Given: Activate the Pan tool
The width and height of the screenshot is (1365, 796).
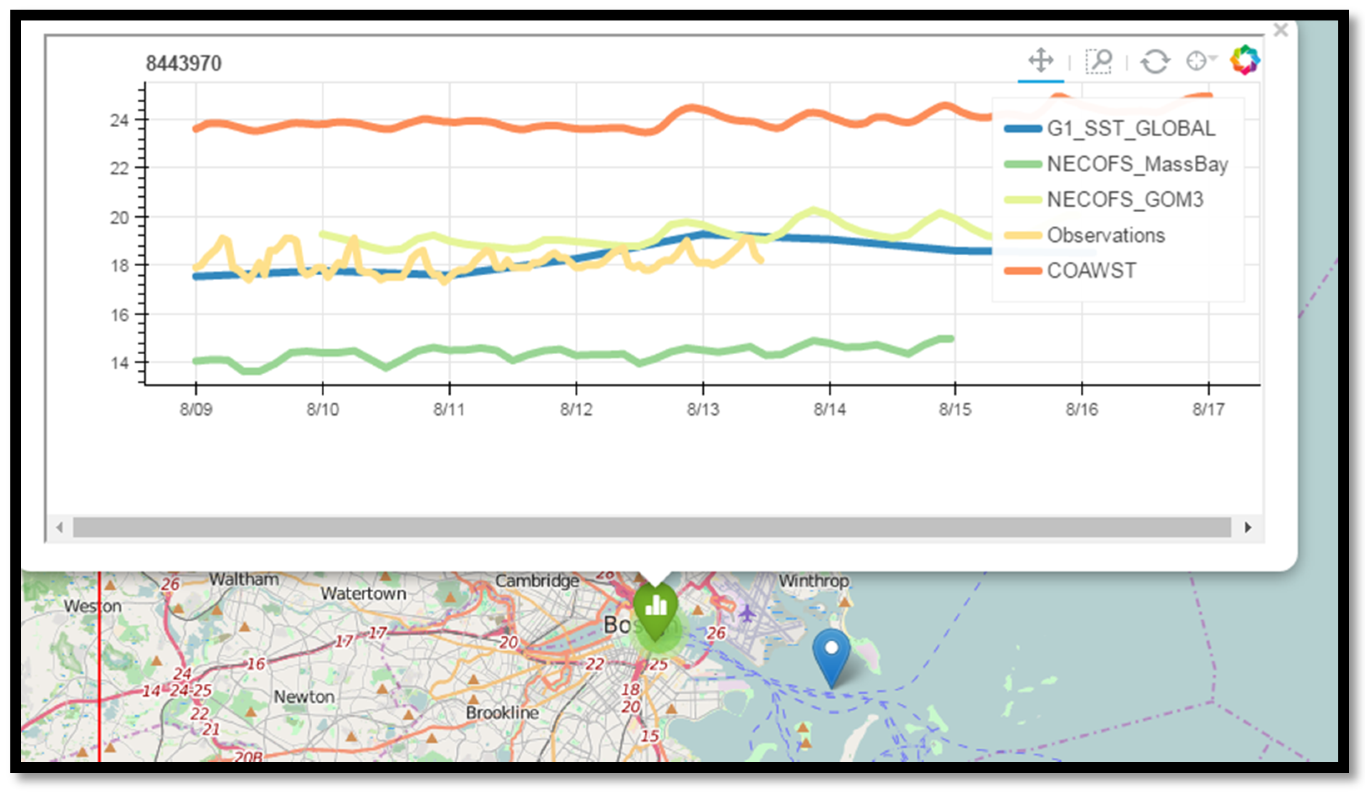Looking at the screenshot, I should [1040, 60].
